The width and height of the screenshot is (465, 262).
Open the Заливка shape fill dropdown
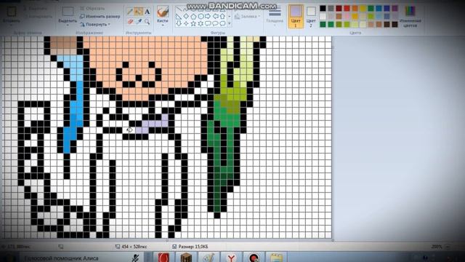tap(248, 17)
